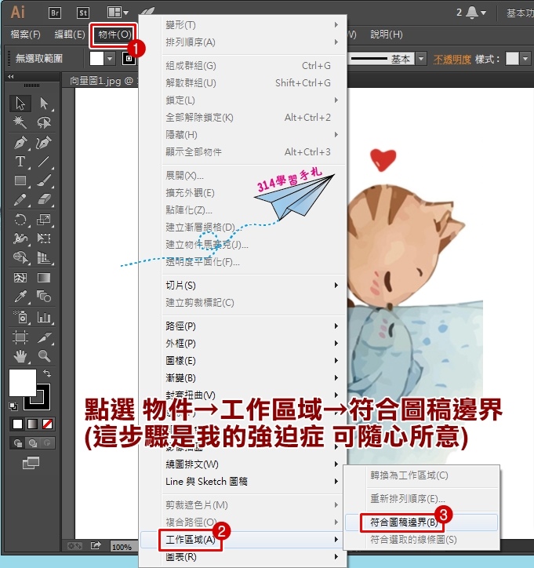Select the Magic Wand tool

tap(20, 122)
